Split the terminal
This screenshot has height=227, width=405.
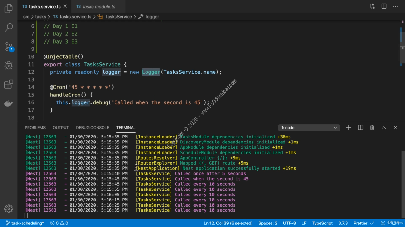(x=360, y=127)
